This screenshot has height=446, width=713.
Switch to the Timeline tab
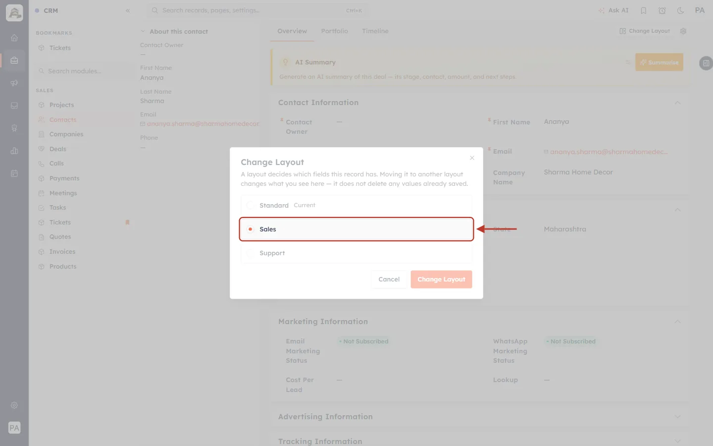click(375, 31)
